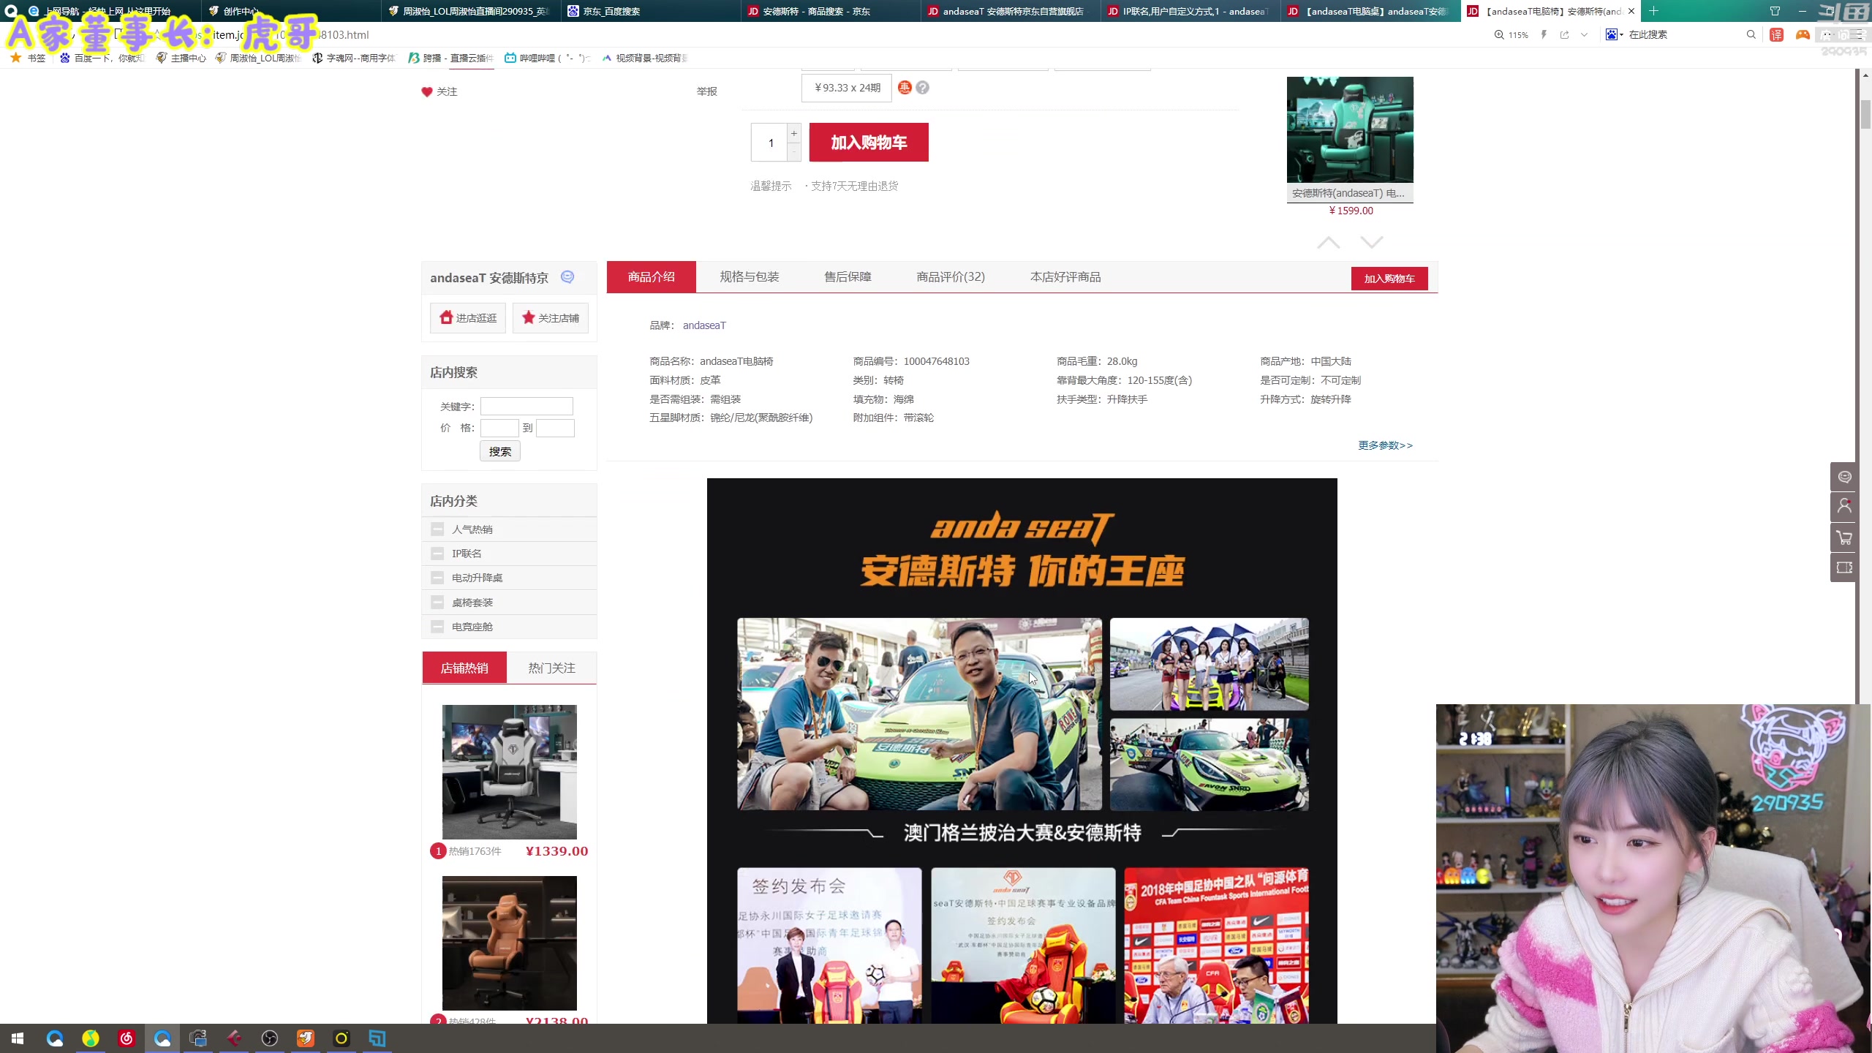Image resolution: width=1872 pixels, height=1053 pixels.
Task: Open customer service in right sidebar
Action: 1844,477
